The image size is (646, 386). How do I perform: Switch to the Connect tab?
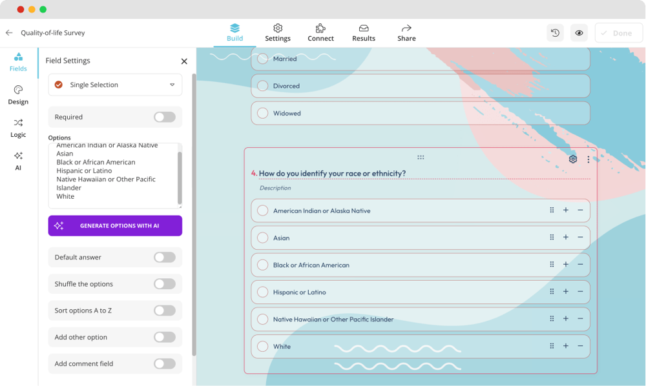pos(320,32)
